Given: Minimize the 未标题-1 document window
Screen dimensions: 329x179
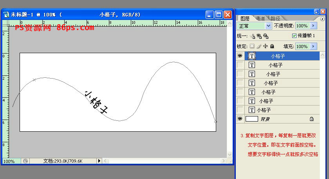Looking at the screenshot, I should pos(210,14).
